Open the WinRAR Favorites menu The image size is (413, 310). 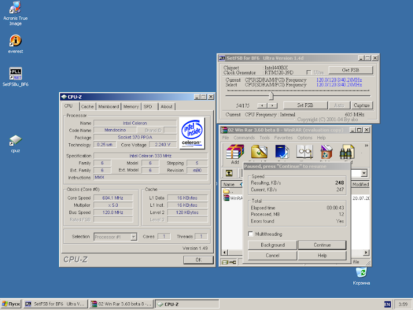(x=283, y=138)
